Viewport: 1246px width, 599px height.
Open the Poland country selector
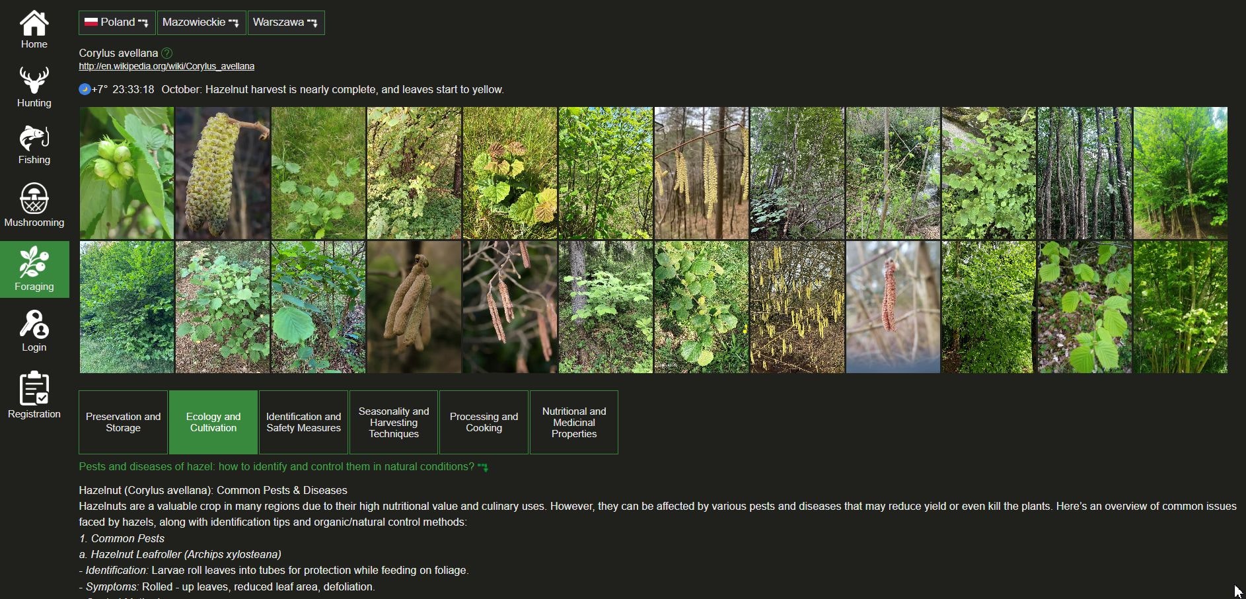116,22
